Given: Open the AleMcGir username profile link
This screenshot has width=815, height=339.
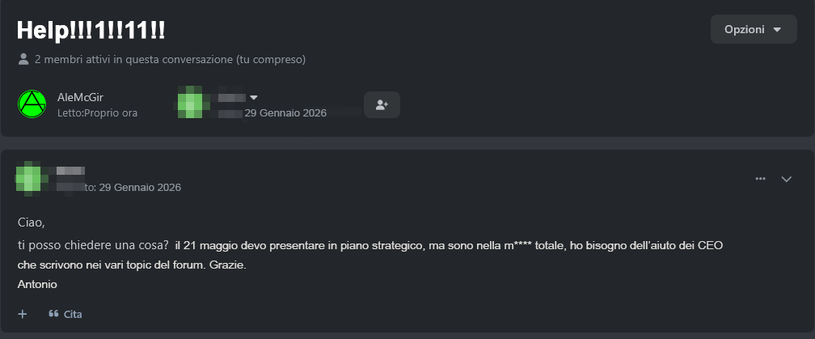Looking at the screenshot, I should [x=80, y=97].
